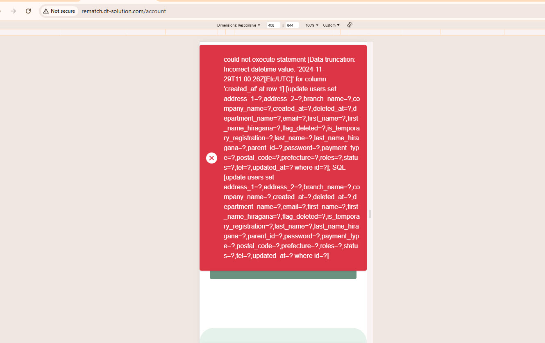Click the partially visible browser back arrow
545x343 pixels.
[x=1, y=11]
